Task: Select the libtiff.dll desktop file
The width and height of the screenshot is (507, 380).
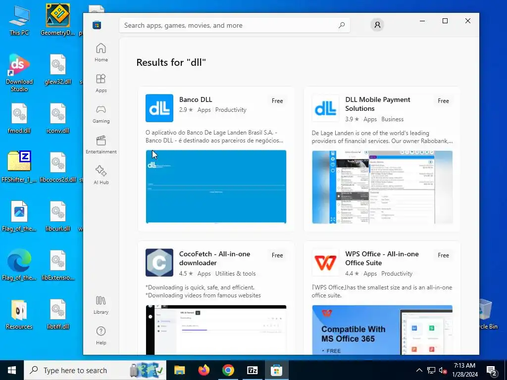Action: click(58, 314)
